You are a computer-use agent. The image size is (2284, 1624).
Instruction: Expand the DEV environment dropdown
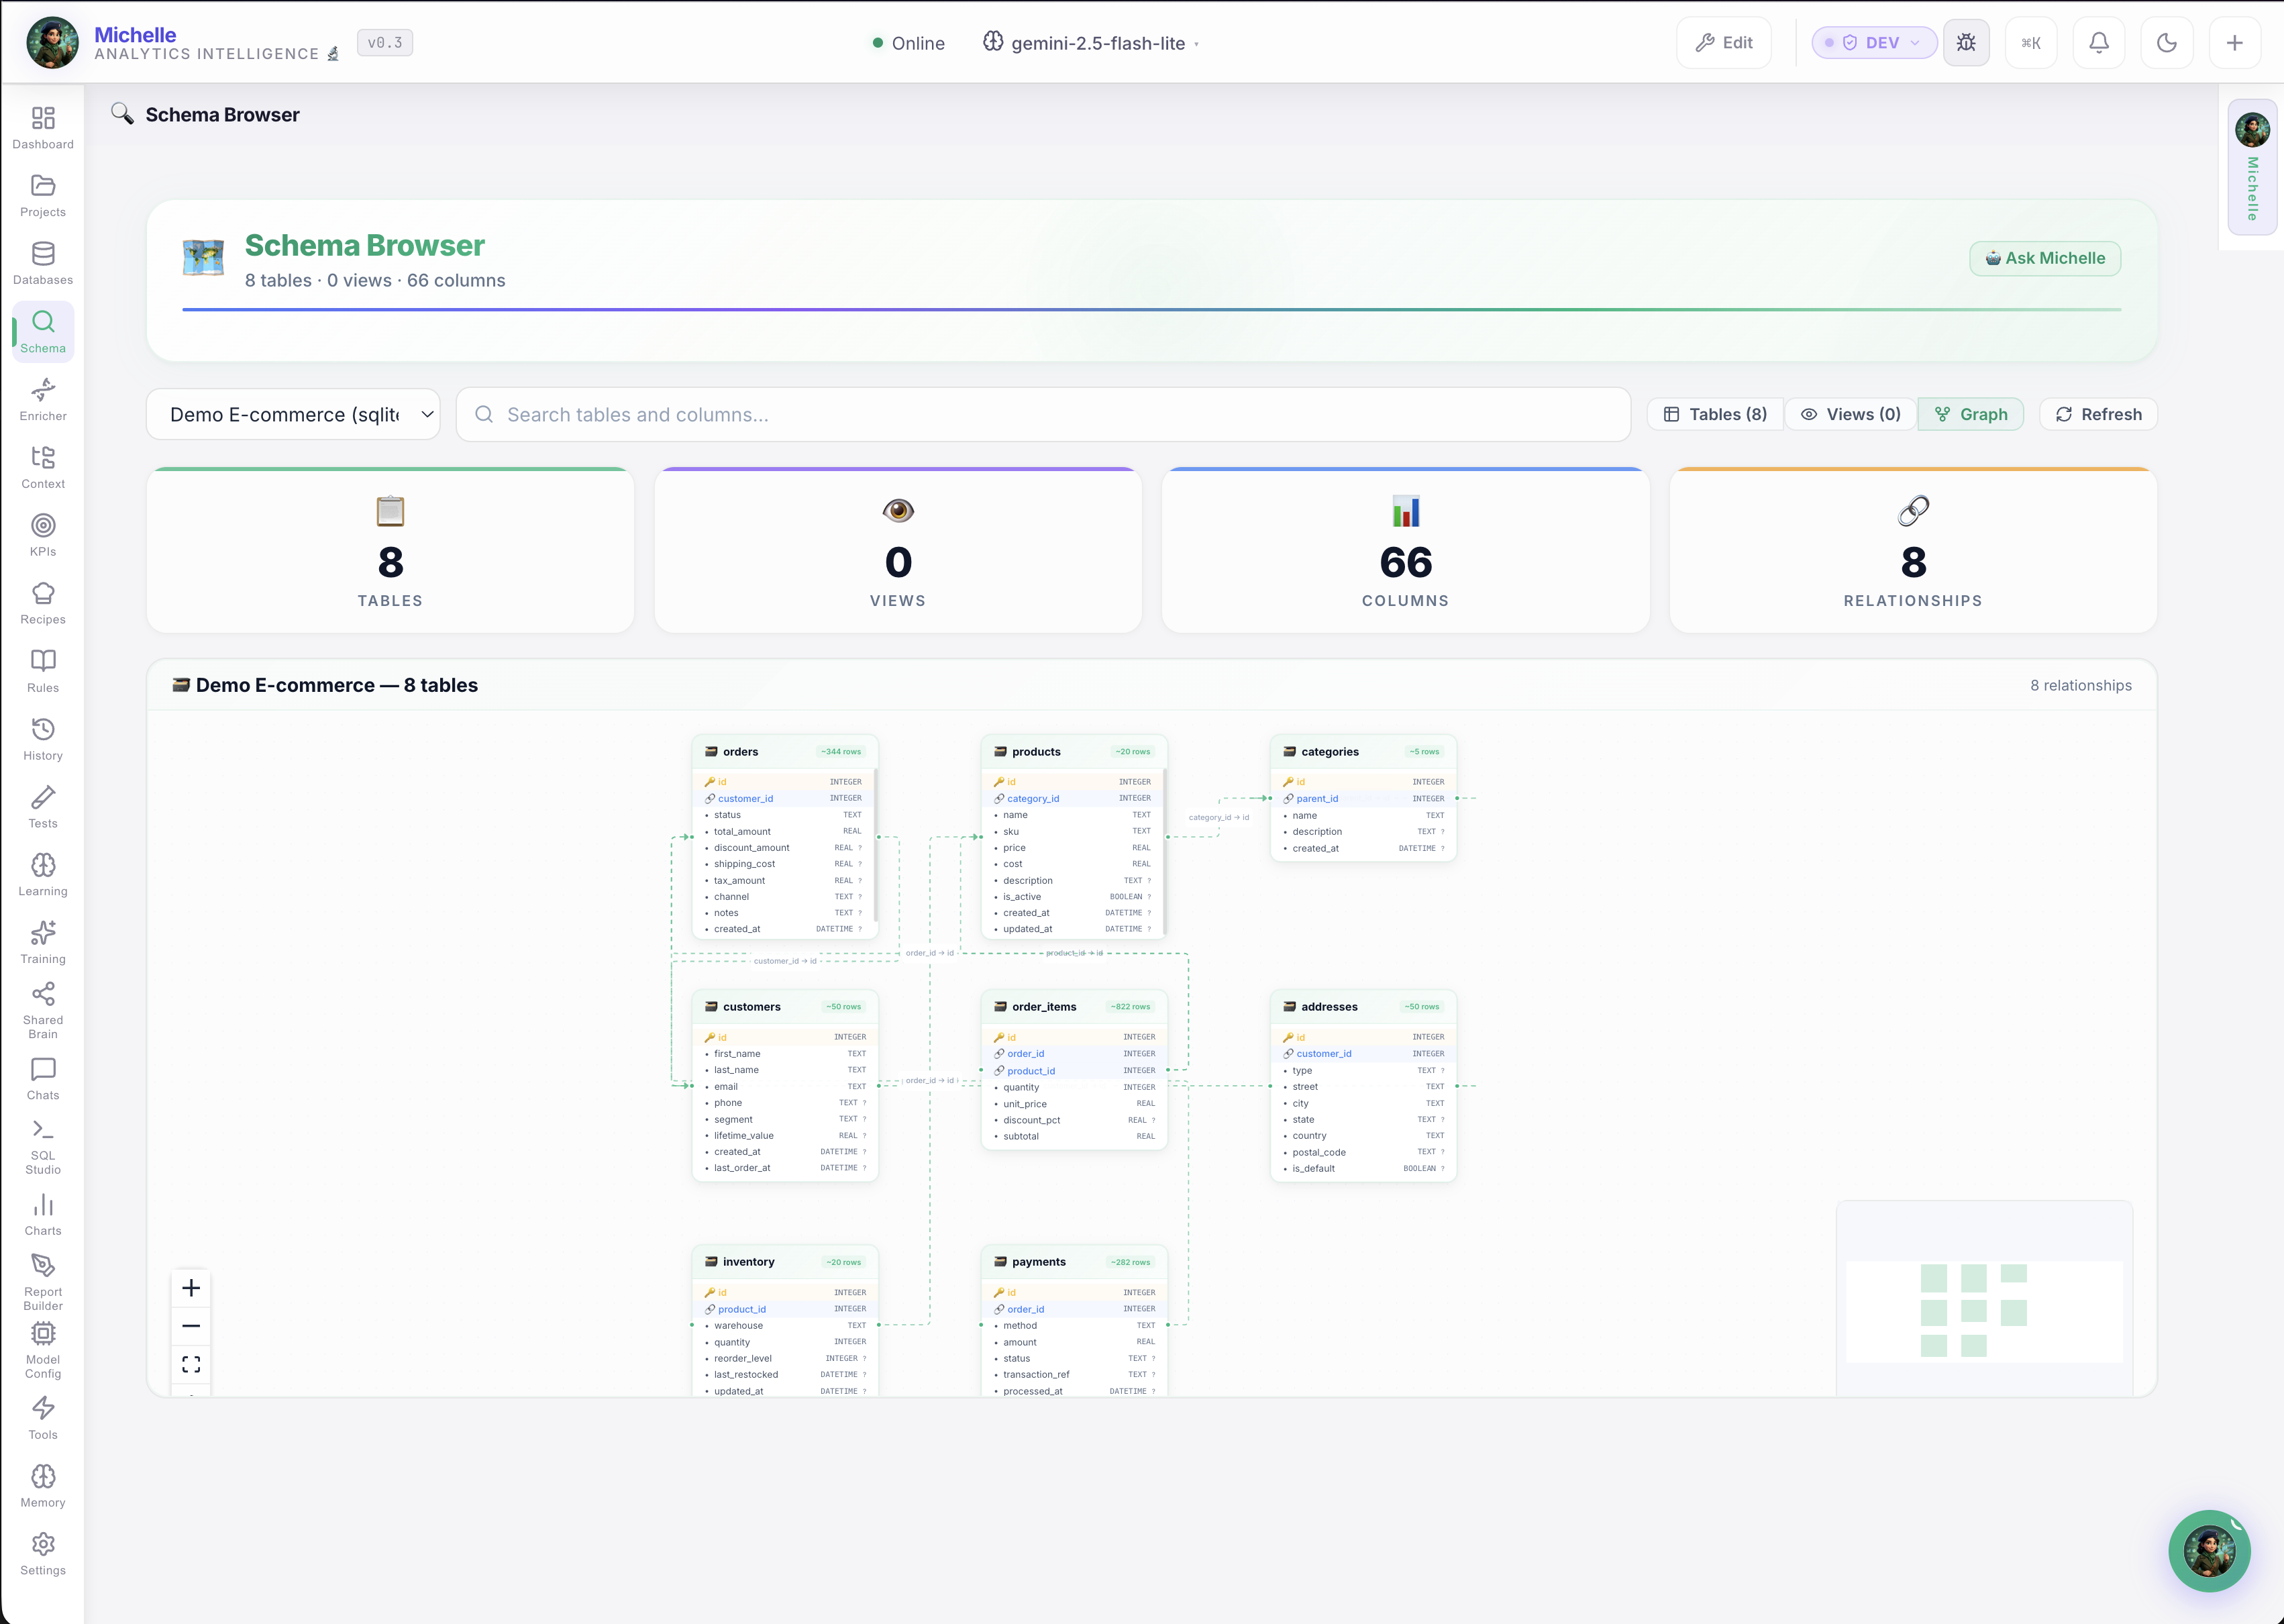pos(1873,42)
